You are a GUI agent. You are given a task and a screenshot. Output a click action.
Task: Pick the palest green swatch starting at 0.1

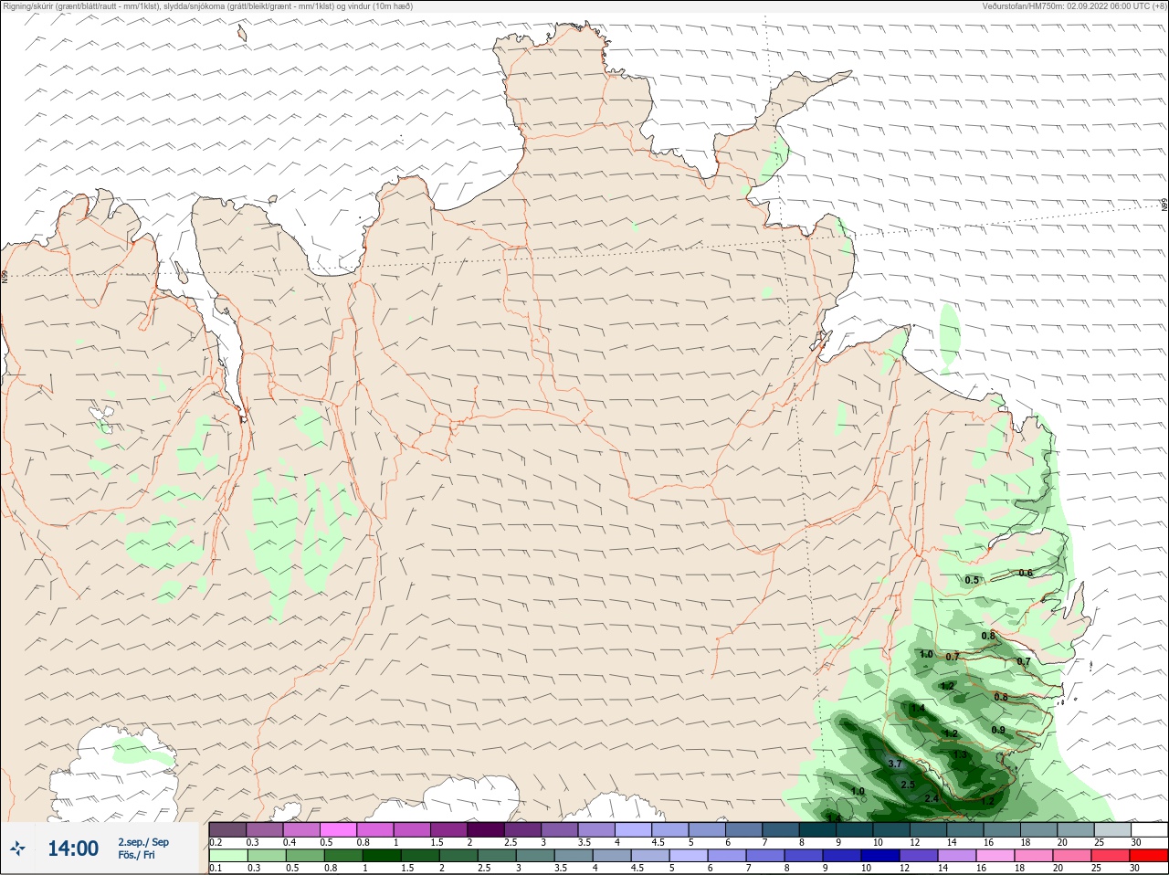[x=228, y=856]
